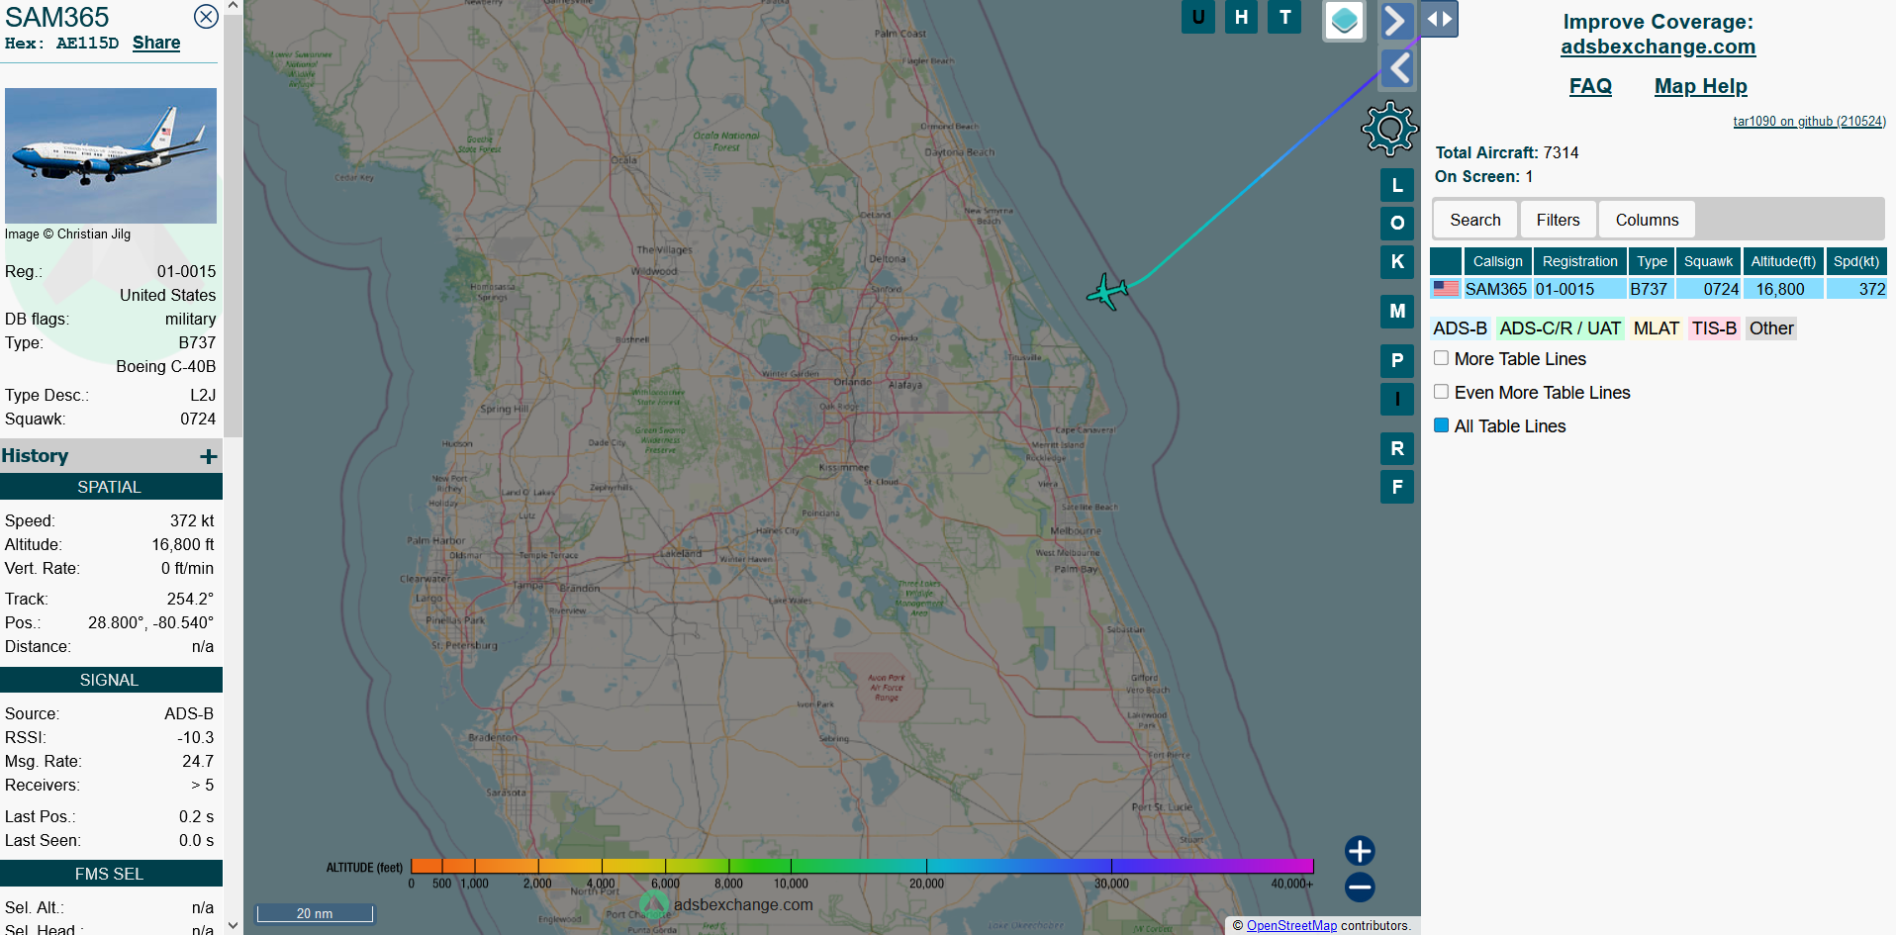Click the left arrow sidebar button
The height and width of the screenshot is (935, 1896).
click(1398, 68)
